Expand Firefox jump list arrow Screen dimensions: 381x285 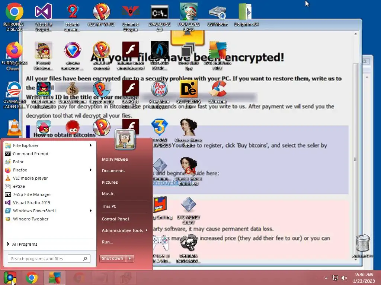91,170
